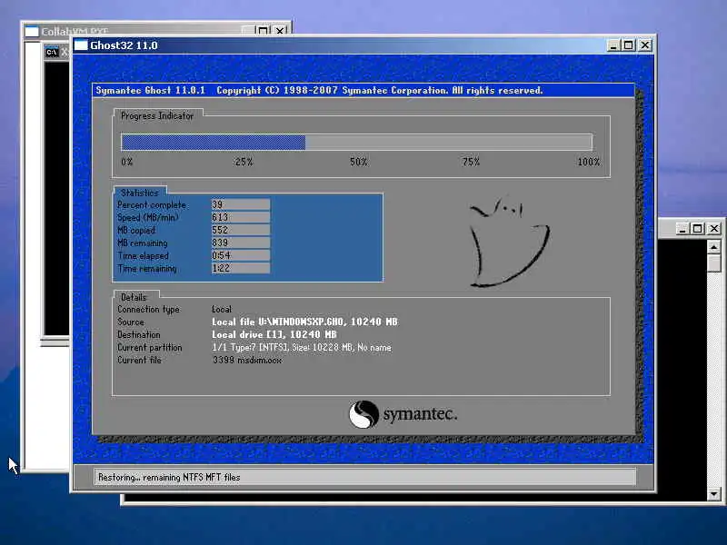Screen dimensions: 727x545
Task: Click the MB remaining value 839
Action: [241, 243]
